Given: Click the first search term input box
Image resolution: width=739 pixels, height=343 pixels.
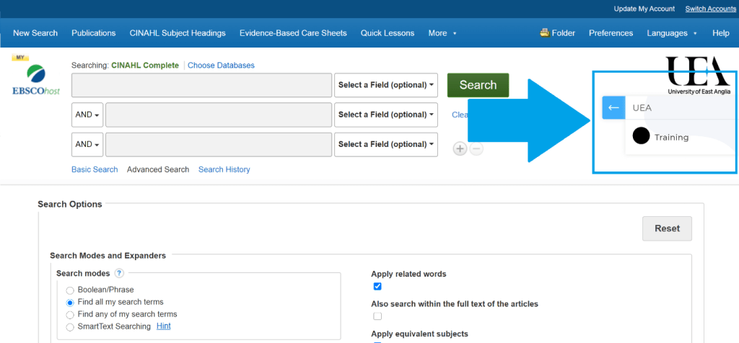Looking at the screenshot, I should tap(201, 85).
